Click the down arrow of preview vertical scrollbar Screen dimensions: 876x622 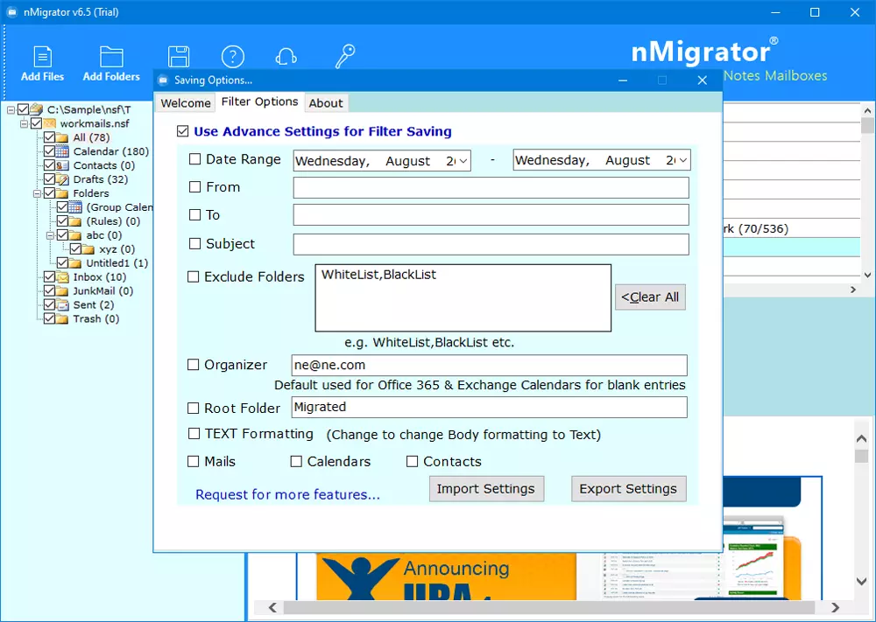point(861,581)
